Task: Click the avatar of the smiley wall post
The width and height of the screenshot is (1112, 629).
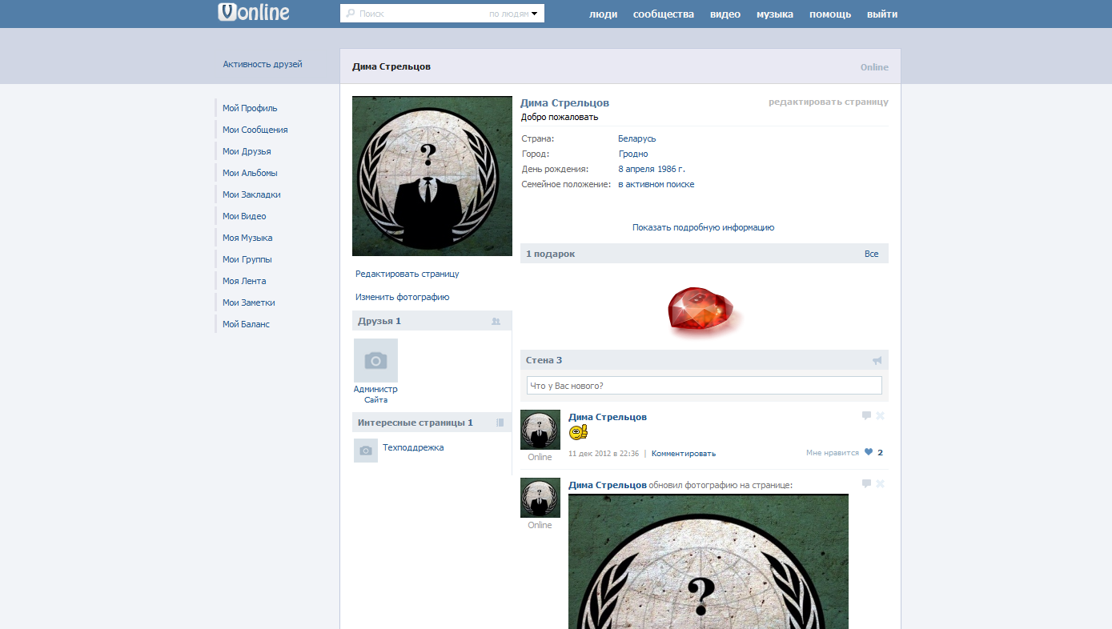Action: click(540, 430)
